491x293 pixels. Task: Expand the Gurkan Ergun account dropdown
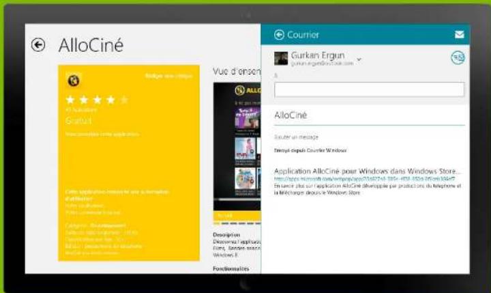tap(359, 59)
